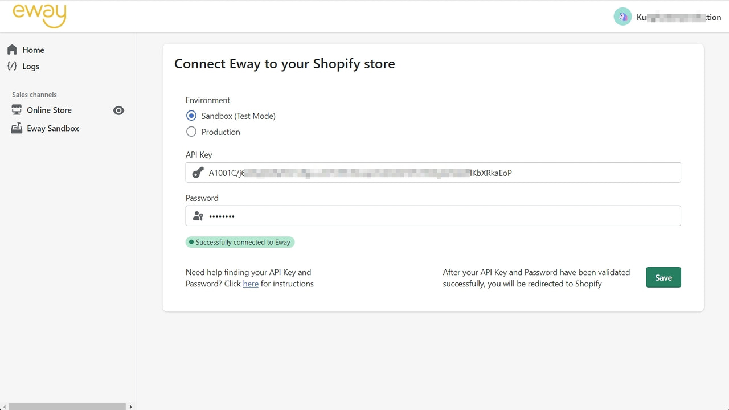Select Sandbox (Test Mode) radio button
The width and height of the screenshot is (729, 410).
tap(191, 116)
